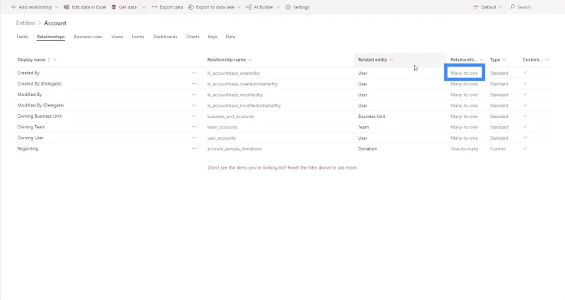Click team_accounts relationship name
565x300 pixels.
(x=222, y=127)
